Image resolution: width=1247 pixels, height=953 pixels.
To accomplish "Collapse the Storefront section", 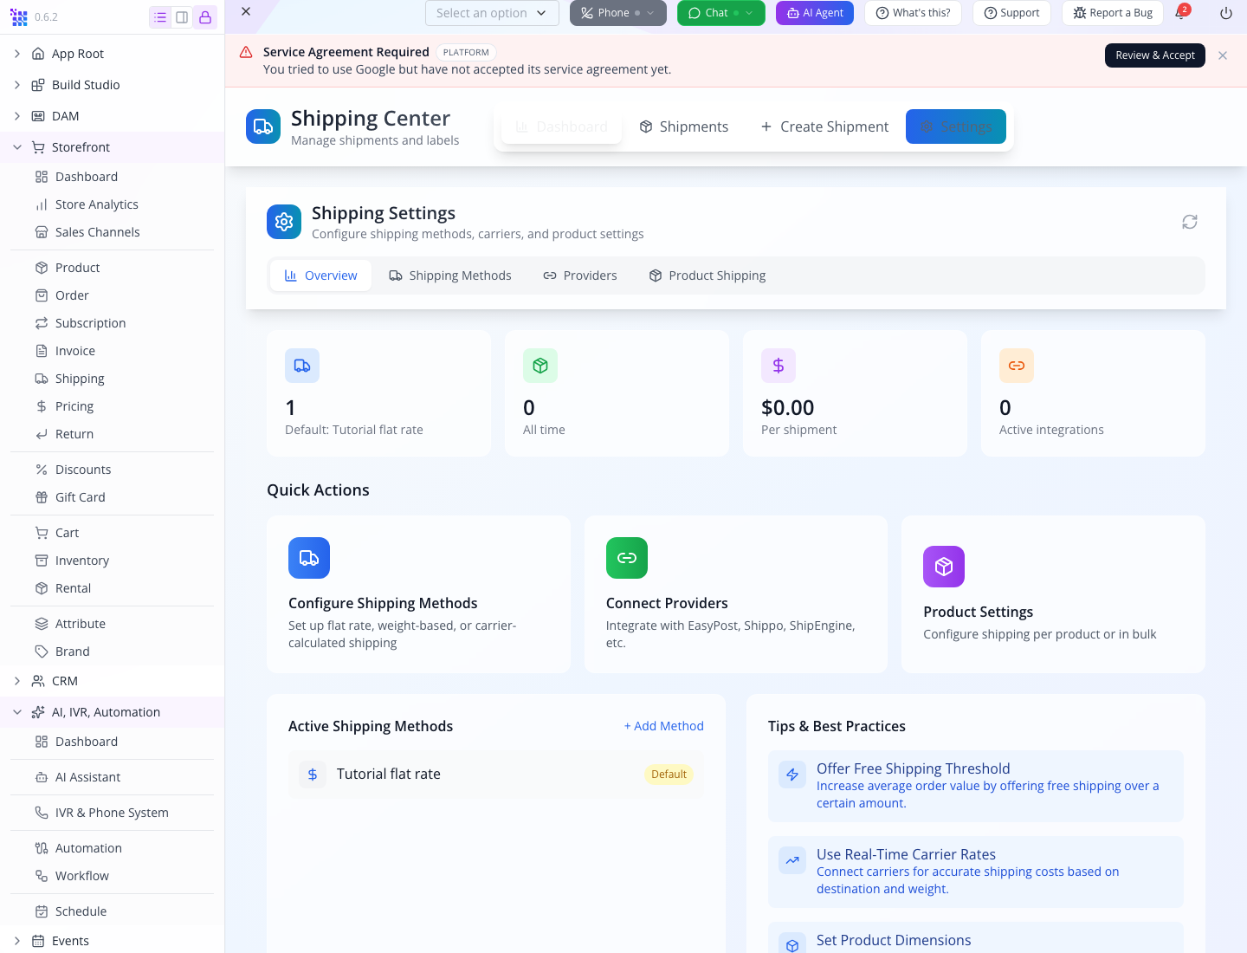I will [17, 147].
